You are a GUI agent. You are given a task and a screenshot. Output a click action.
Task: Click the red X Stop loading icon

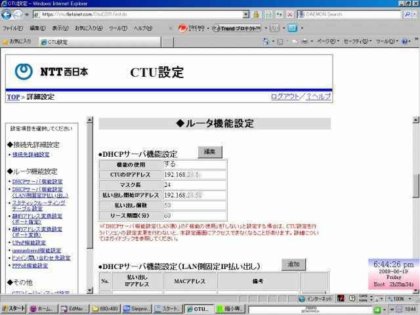point(290,14)
